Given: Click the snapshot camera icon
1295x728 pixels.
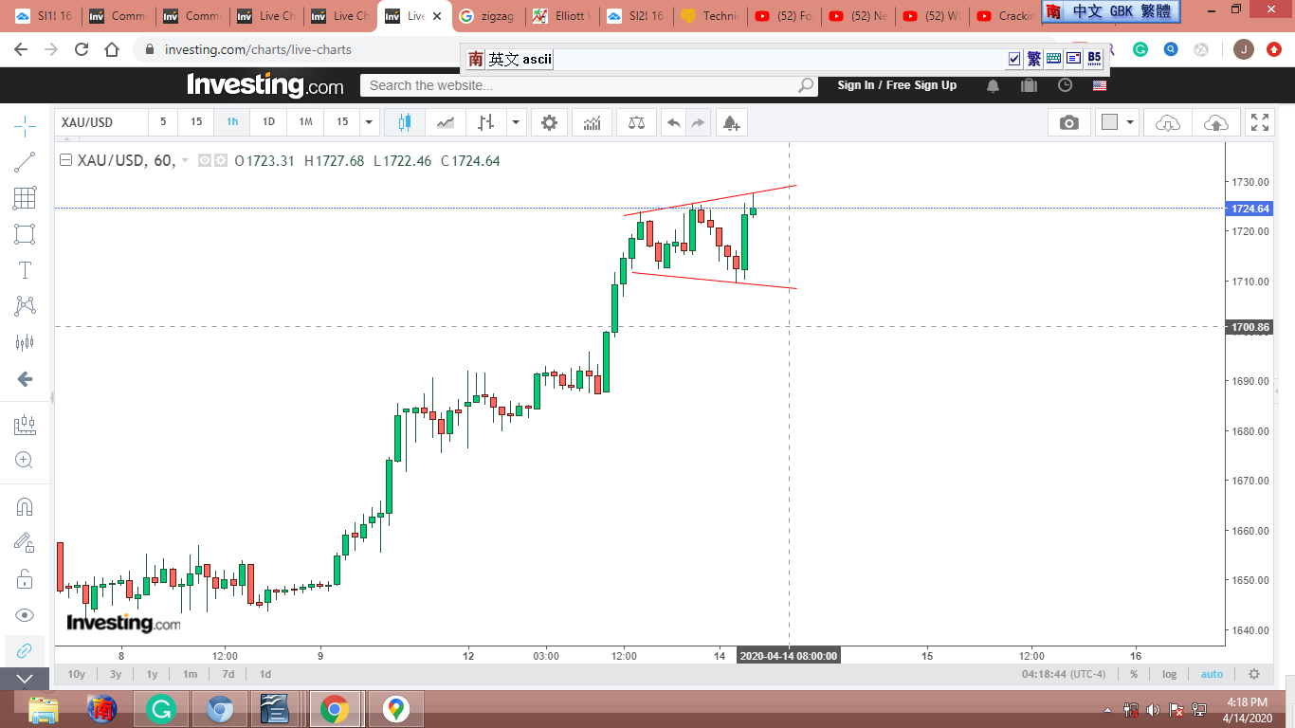Looking at the screenshot, I should coord(1068,122).
